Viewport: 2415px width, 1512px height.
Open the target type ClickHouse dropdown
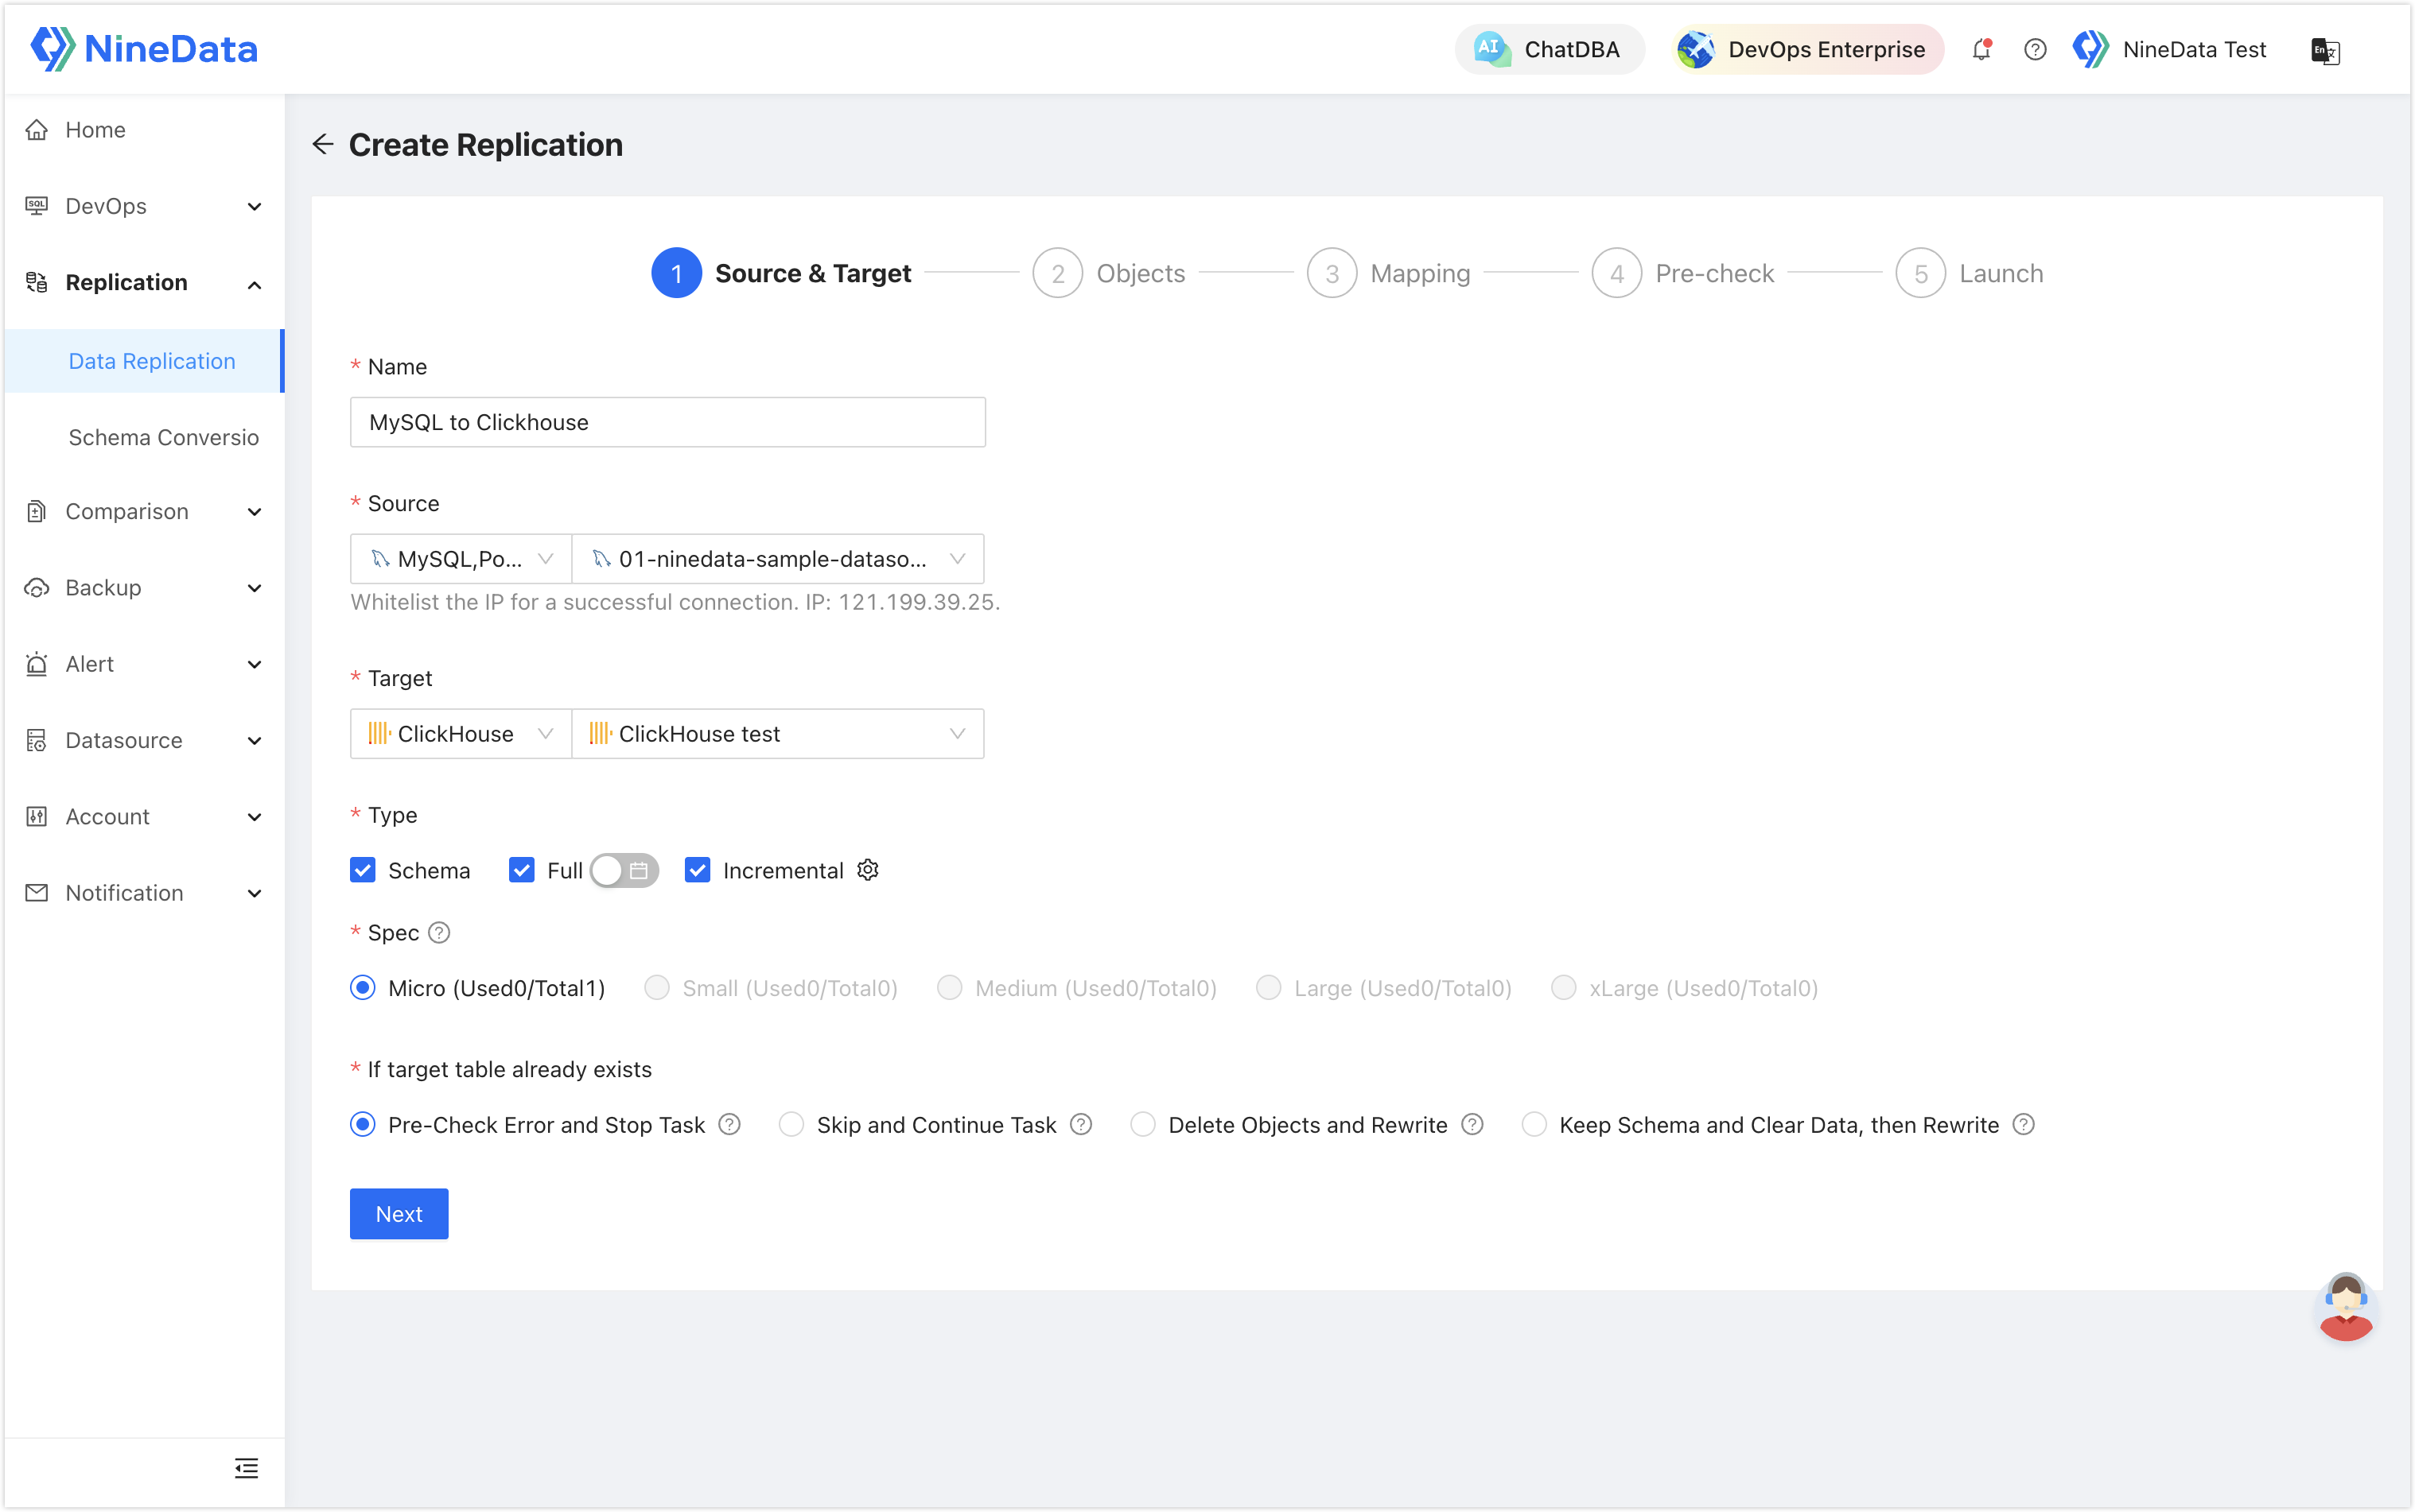461,734
